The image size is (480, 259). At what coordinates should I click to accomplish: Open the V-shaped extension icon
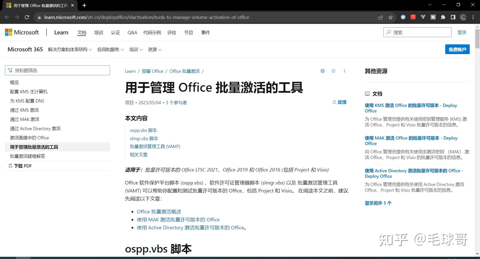point(423,17)
